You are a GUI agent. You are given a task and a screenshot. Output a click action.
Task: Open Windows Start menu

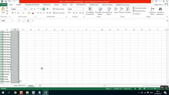[x=3, y=93]
